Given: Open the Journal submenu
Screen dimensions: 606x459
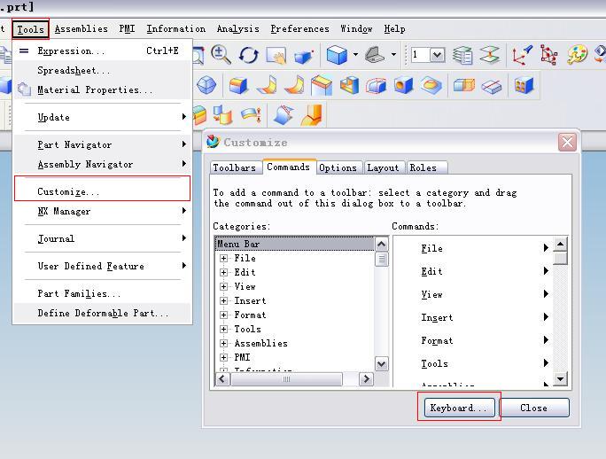Looking at the screenshot, I should (x=103, y=238).
